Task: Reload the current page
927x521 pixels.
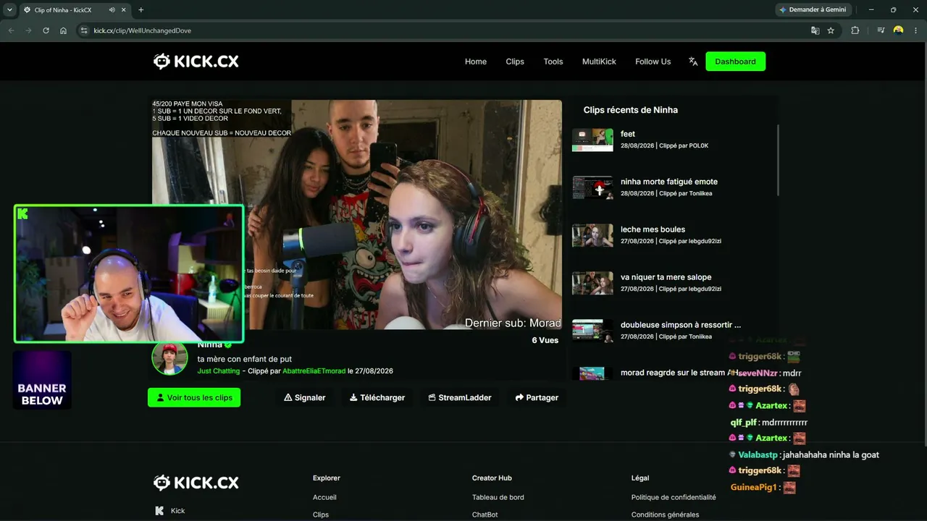Action: (46, 30)
